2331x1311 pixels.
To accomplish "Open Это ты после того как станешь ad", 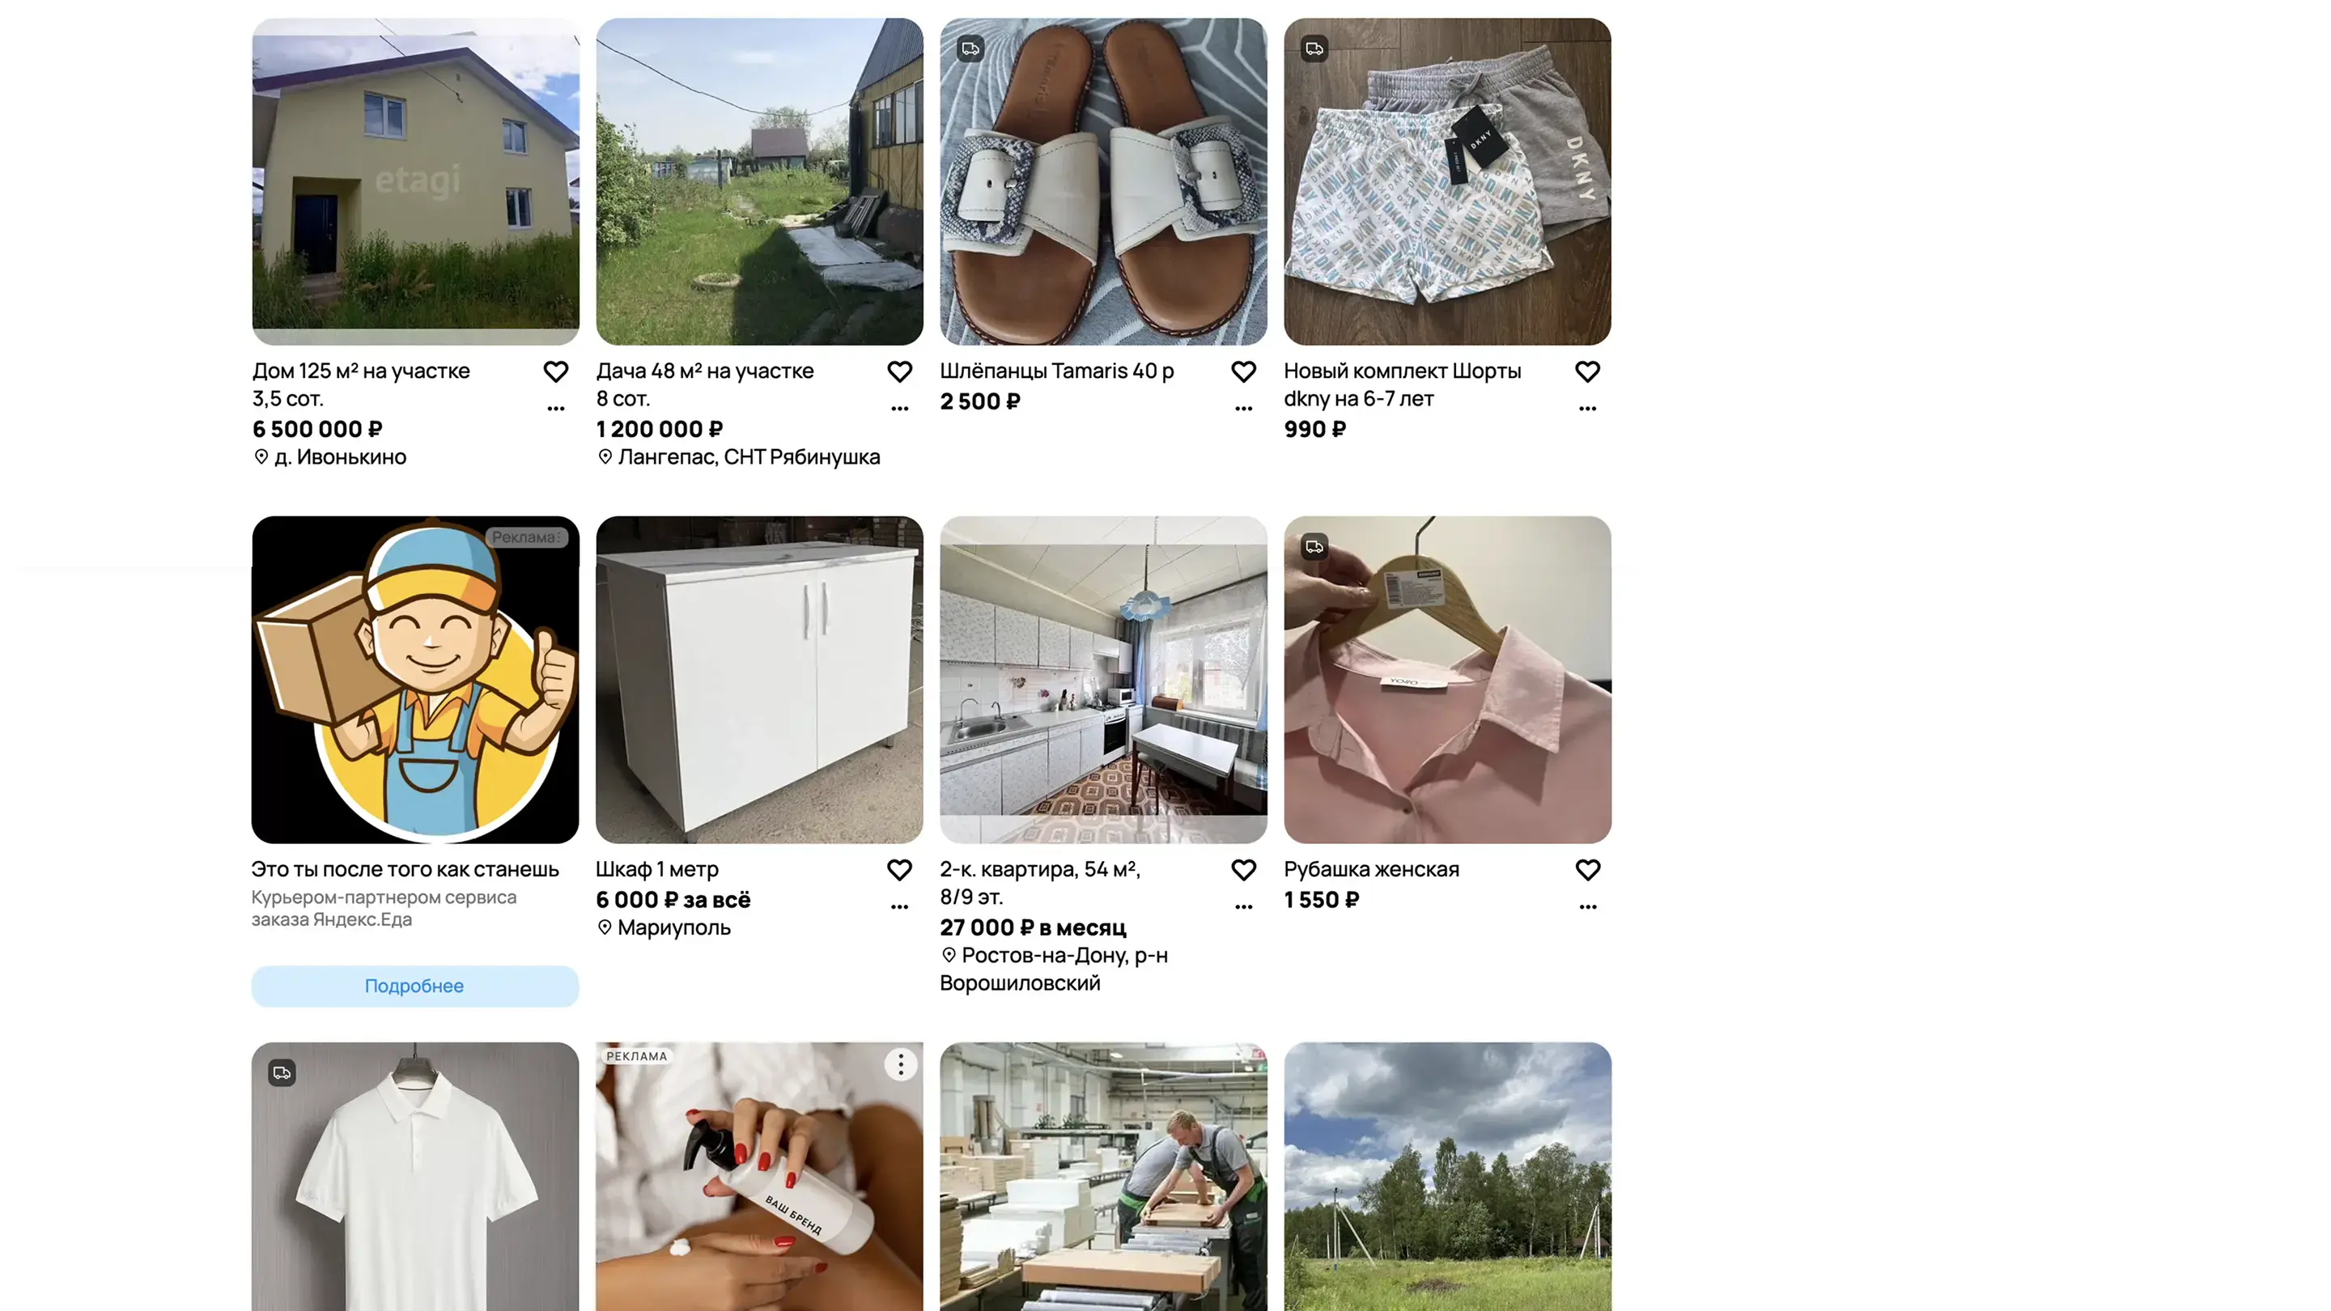I will pos(405,869).
